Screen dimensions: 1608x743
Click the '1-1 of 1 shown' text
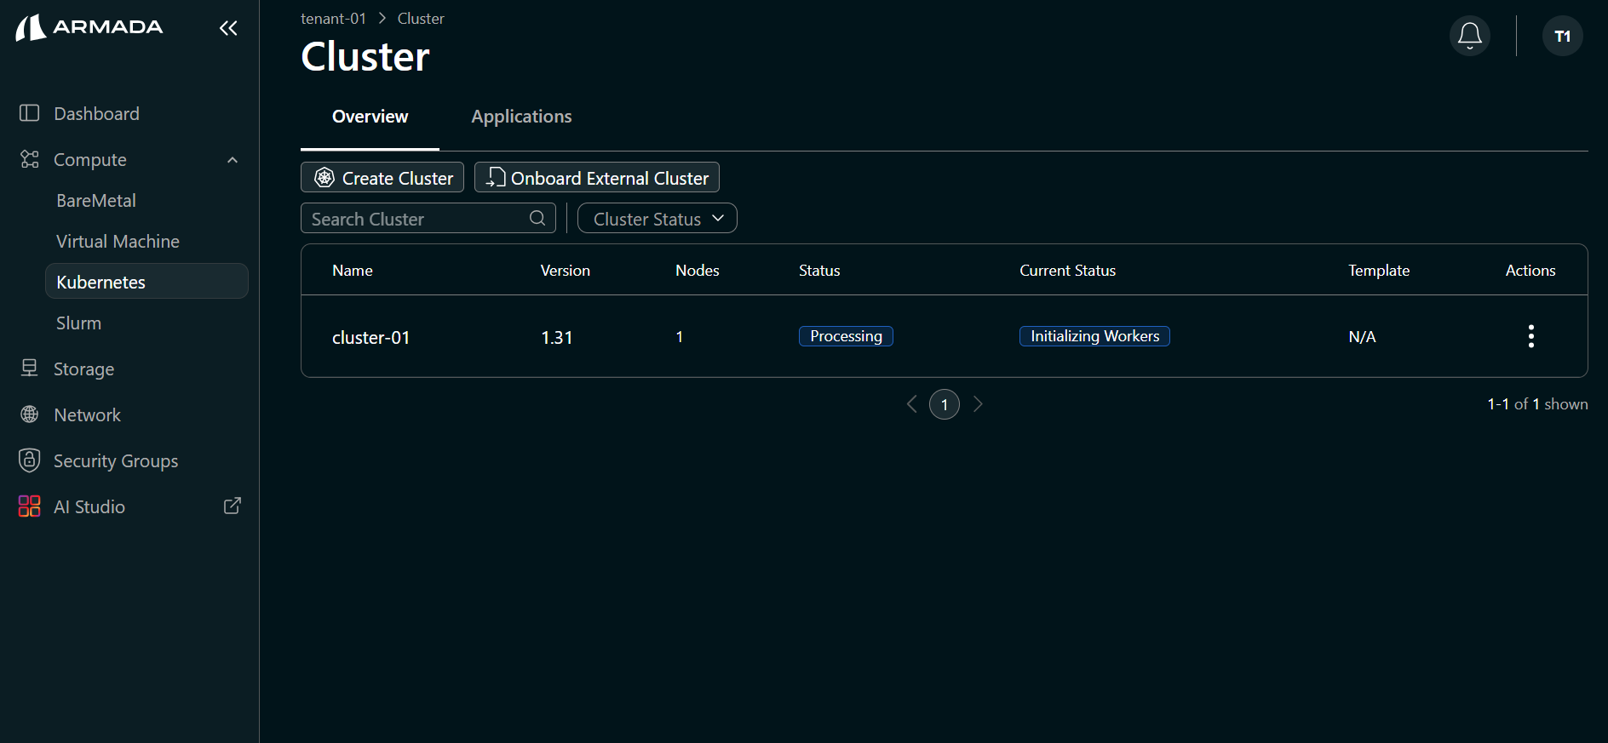tap(1537, 404)
